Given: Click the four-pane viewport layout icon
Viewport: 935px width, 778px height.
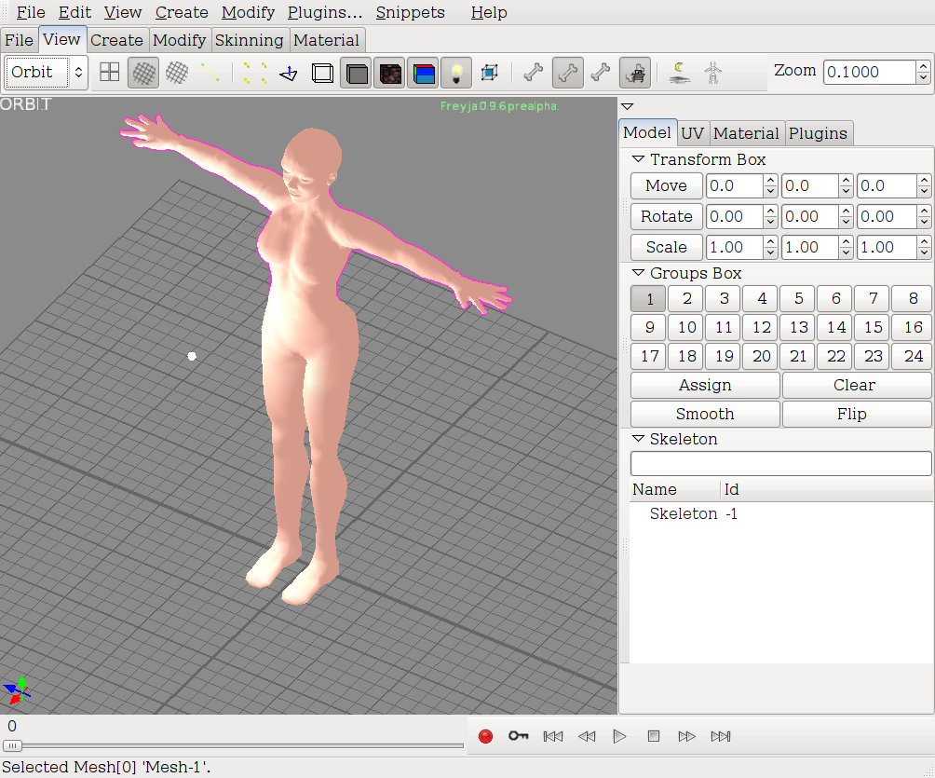Looking at the screenshot, I should pos(110,73).
